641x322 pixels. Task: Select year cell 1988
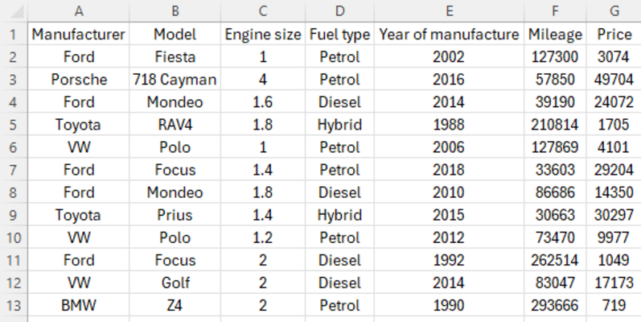point(449,125)
